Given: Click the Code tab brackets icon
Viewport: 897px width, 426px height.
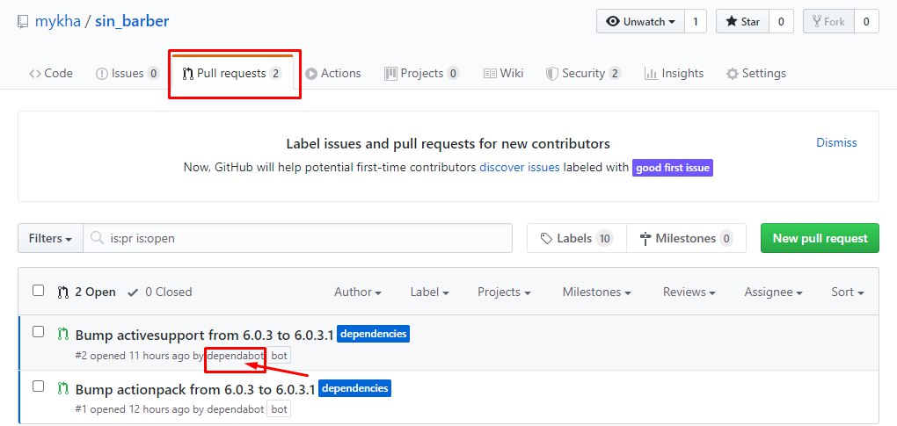Looking at the screenshot, I should [35, 74].
